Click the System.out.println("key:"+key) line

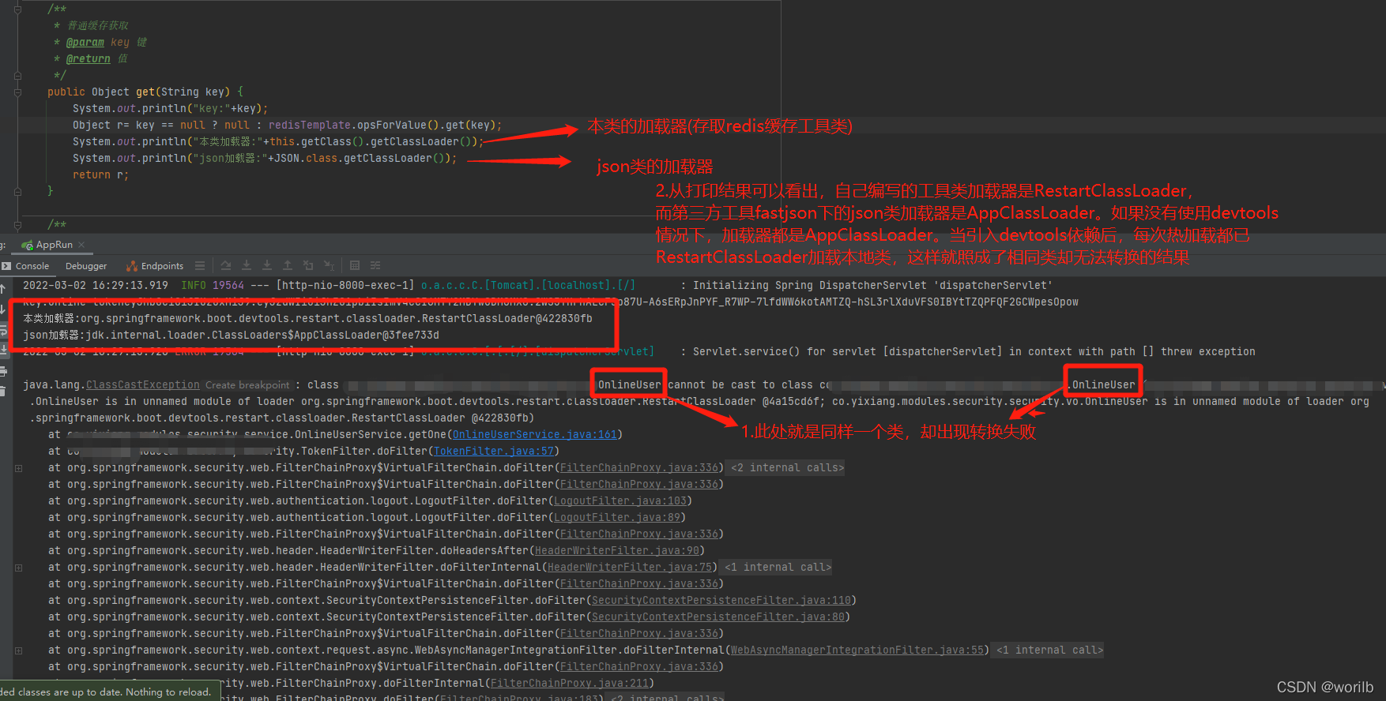[x=171, y=108]
